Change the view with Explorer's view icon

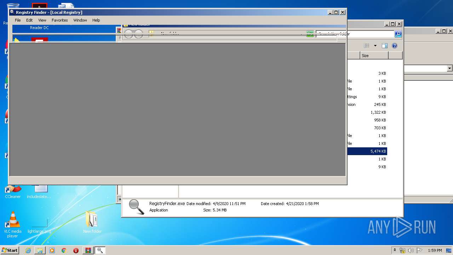coord(367,46)
